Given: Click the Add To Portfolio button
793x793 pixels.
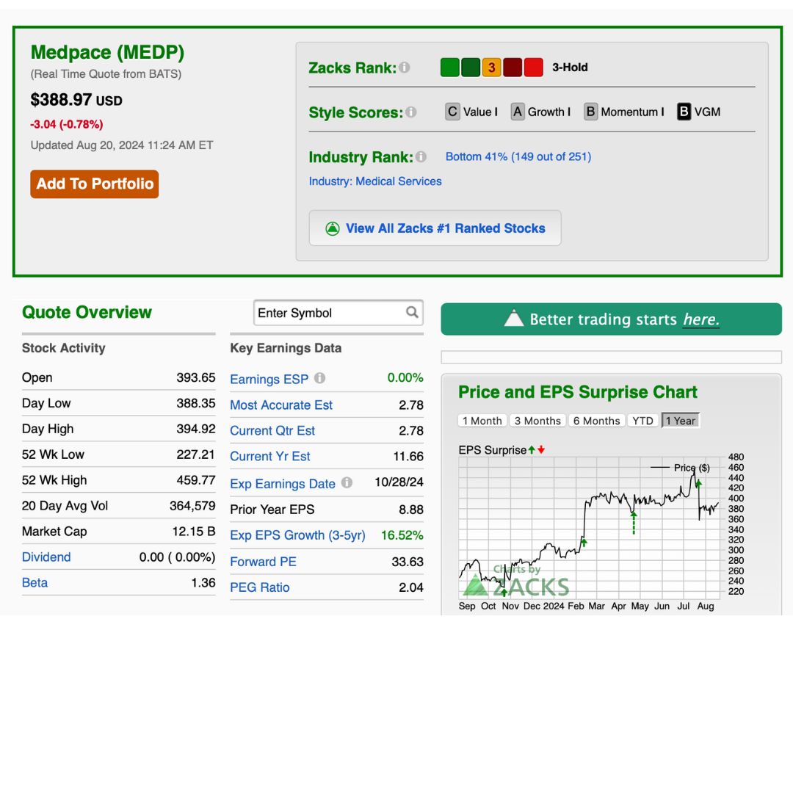Looking at the screenshot, I should [95, 184].
